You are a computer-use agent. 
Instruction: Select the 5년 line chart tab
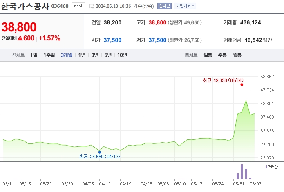click(x=108, y=55)
